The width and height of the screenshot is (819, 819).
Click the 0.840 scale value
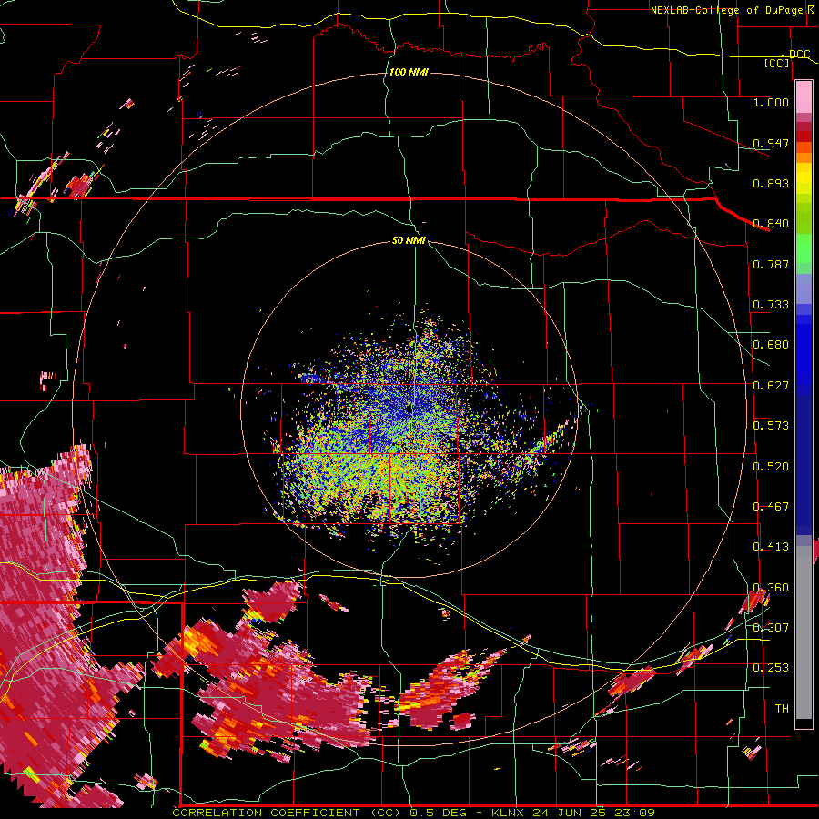[771, 224]
